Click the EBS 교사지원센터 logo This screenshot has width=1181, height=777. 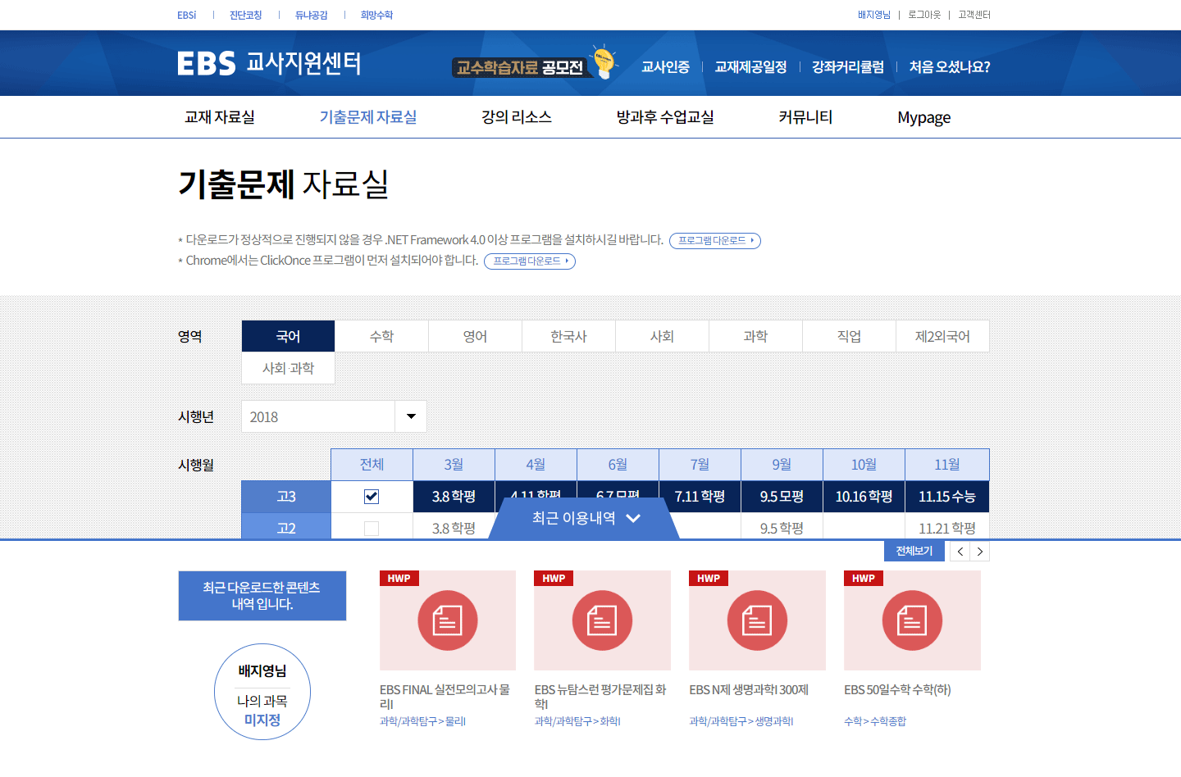tap(269, 63)
